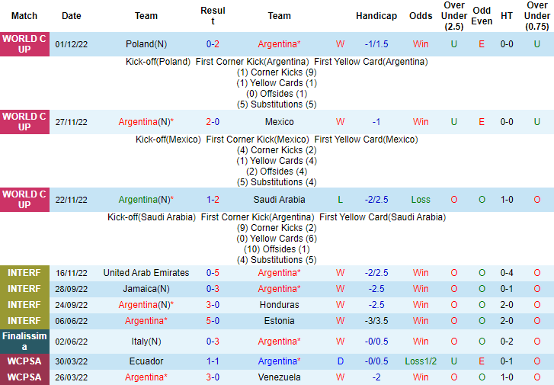The image size is (554, 385).
Task: Select the HT column header
Action: tap(506, 16)
